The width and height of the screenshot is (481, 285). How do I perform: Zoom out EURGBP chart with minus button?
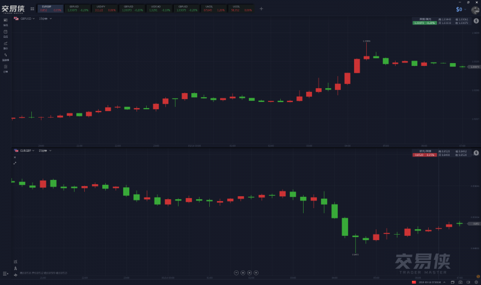pos(236,273)
